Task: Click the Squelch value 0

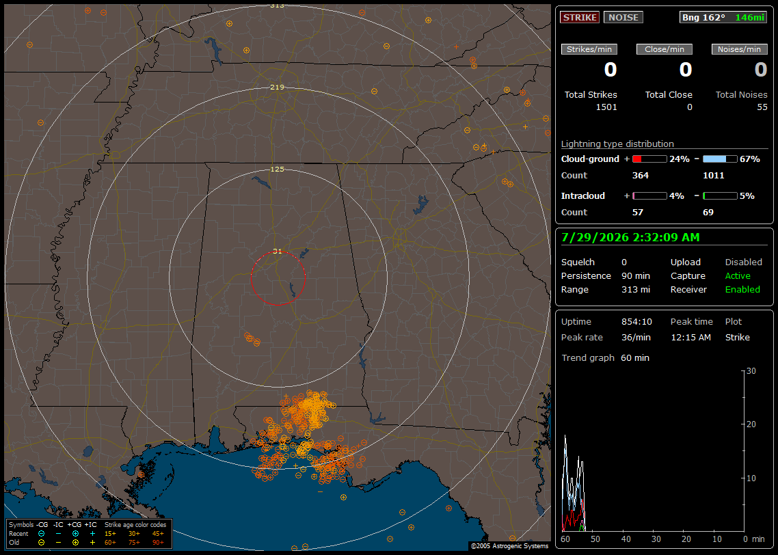Action: (624, 262)
